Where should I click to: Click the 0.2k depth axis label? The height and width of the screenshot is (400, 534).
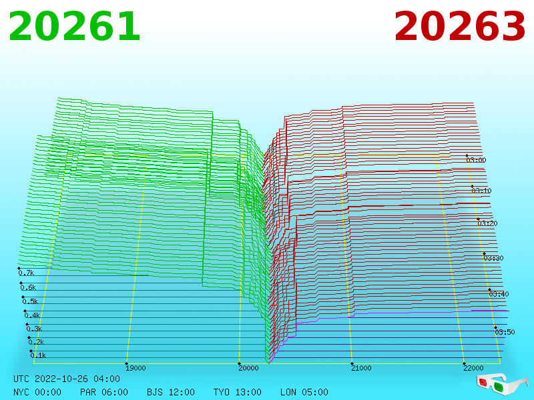pyautogui.click(x=36, y=342)
